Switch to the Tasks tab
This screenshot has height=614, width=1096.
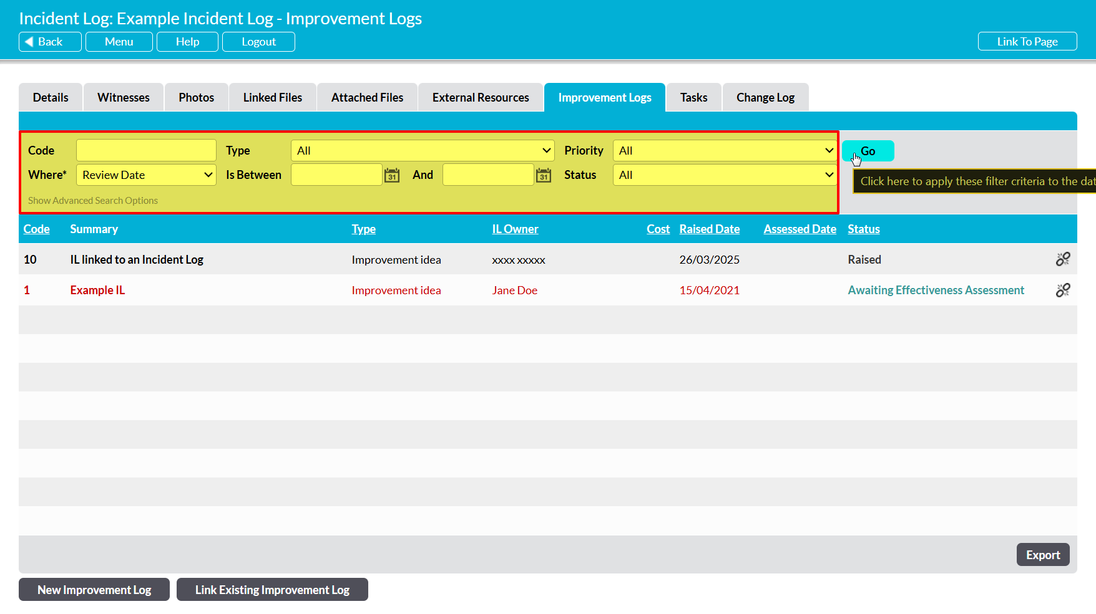[694, 97]
